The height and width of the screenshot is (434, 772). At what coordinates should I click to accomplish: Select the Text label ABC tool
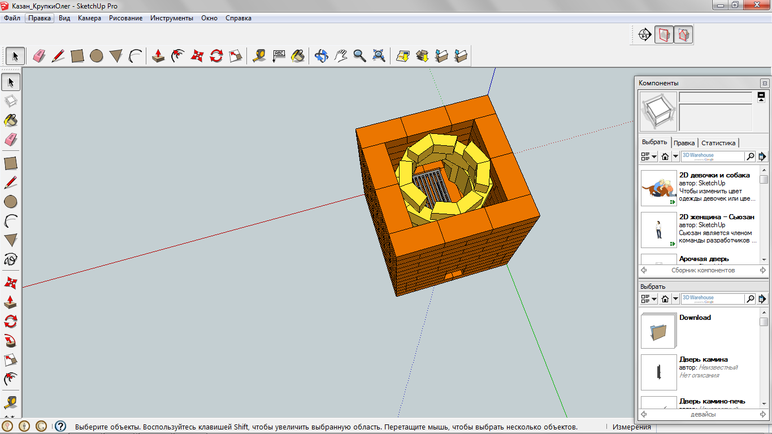(x=279, y=55)
